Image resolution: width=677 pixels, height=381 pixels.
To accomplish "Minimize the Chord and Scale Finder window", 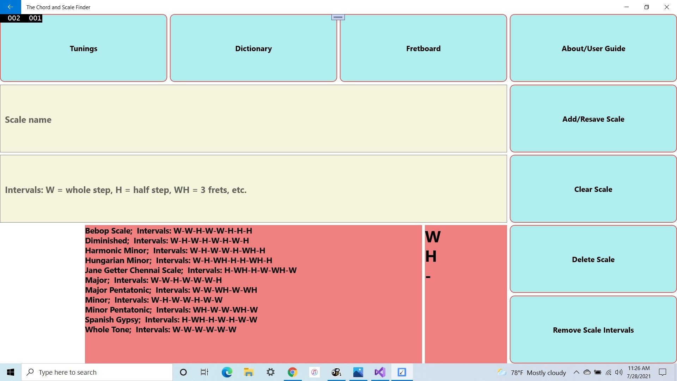I will 627,7.
